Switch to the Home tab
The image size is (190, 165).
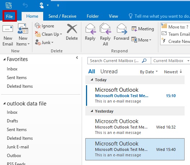[x=32, y=16]
